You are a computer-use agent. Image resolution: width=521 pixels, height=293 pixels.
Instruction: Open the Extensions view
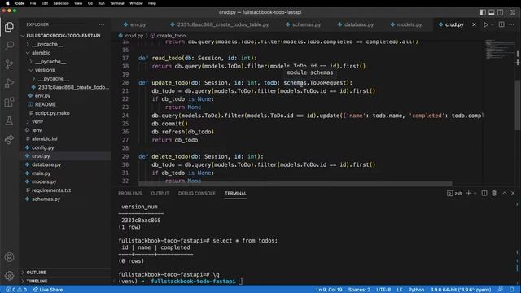(9, 102)
